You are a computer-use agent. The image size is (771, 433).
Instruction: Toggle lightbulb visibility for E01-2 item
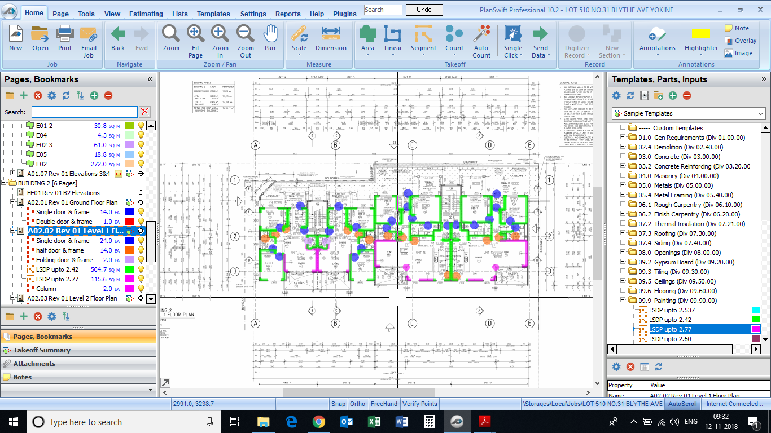pyautogui.click(x=141, y=126)
